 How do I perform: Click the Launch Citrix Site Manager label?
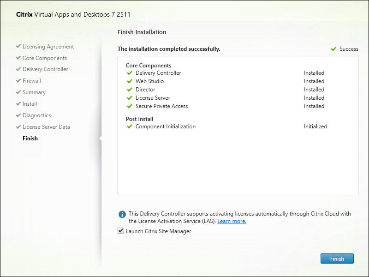pos(158,231)
